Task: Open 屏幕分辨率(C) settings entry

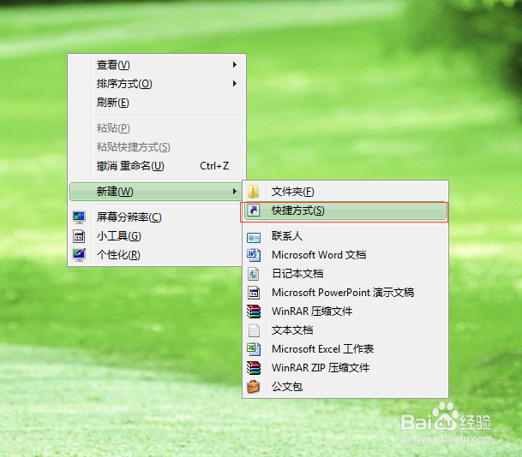Action: pyautogui.click(x=156, y=217)
